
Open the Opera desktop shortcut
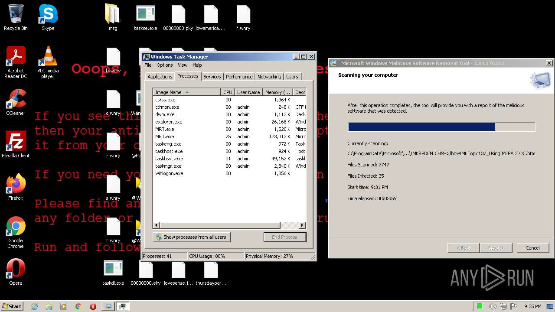coord(16,272)
